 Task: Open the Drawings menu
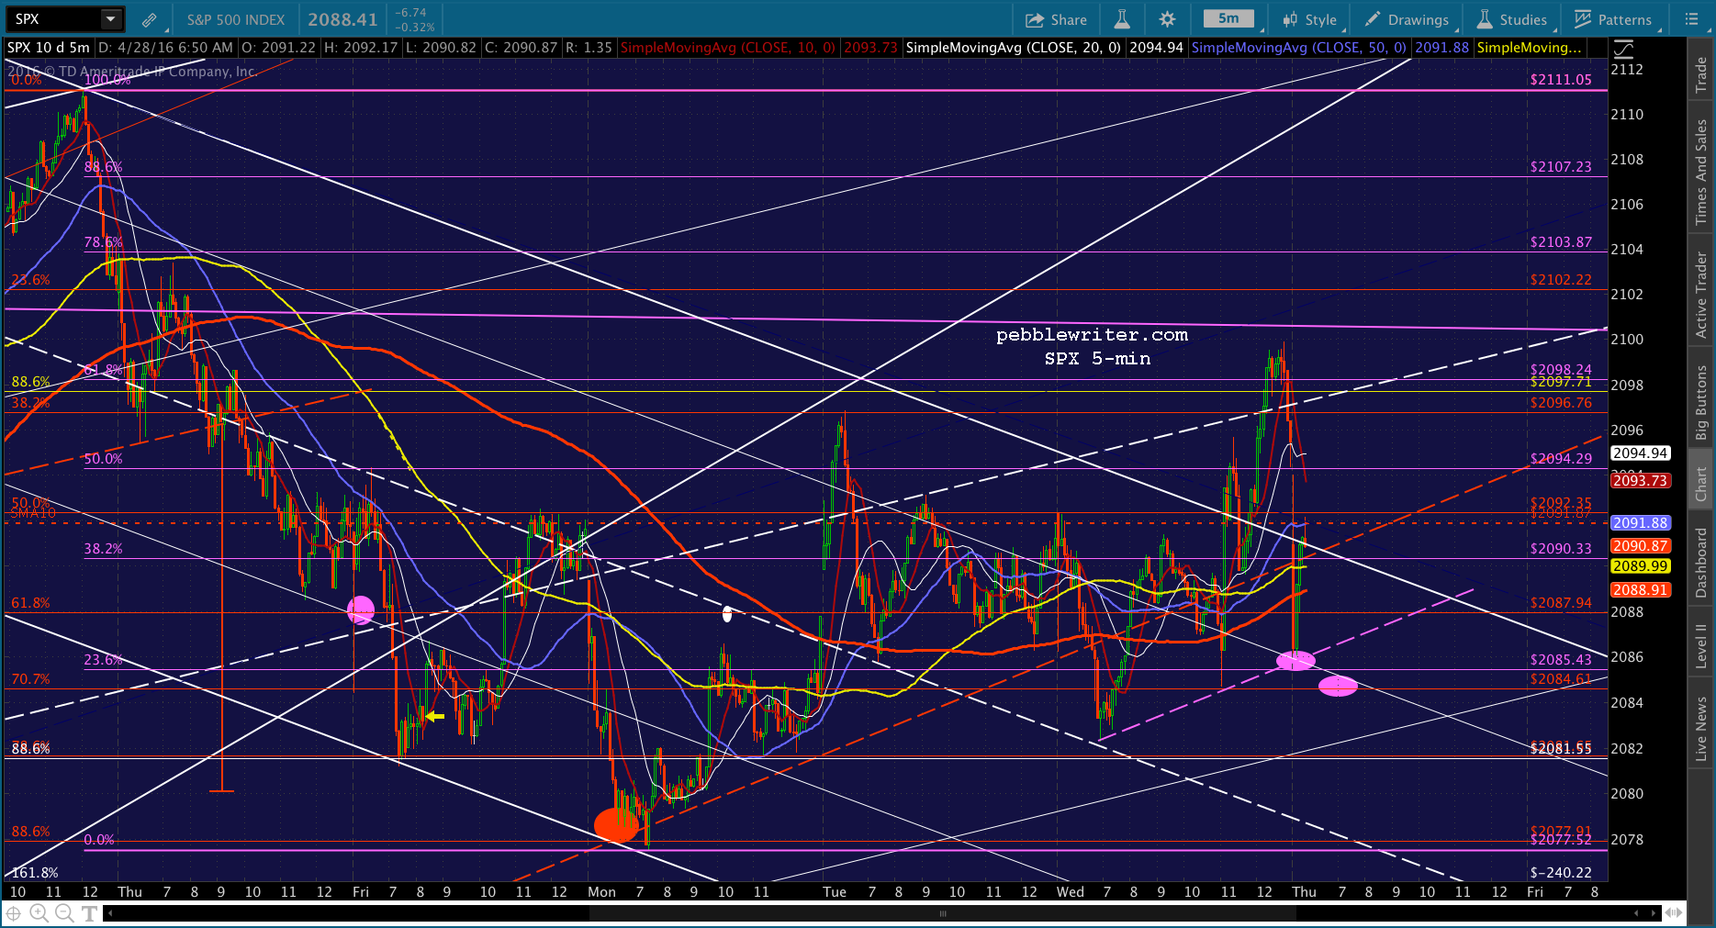click(1407, 19)
